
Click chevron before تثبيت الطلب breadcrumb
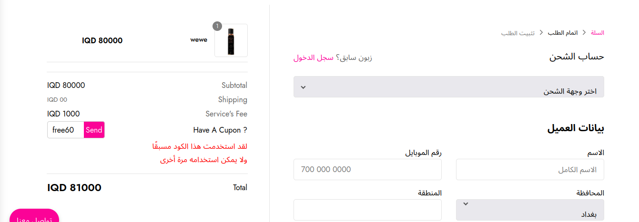[541, 33]
